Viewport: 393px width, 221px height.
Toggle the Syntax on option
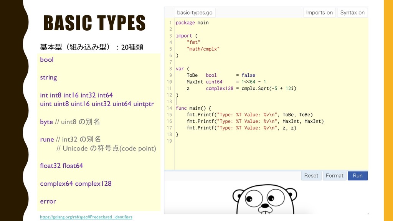pos(352,13)
